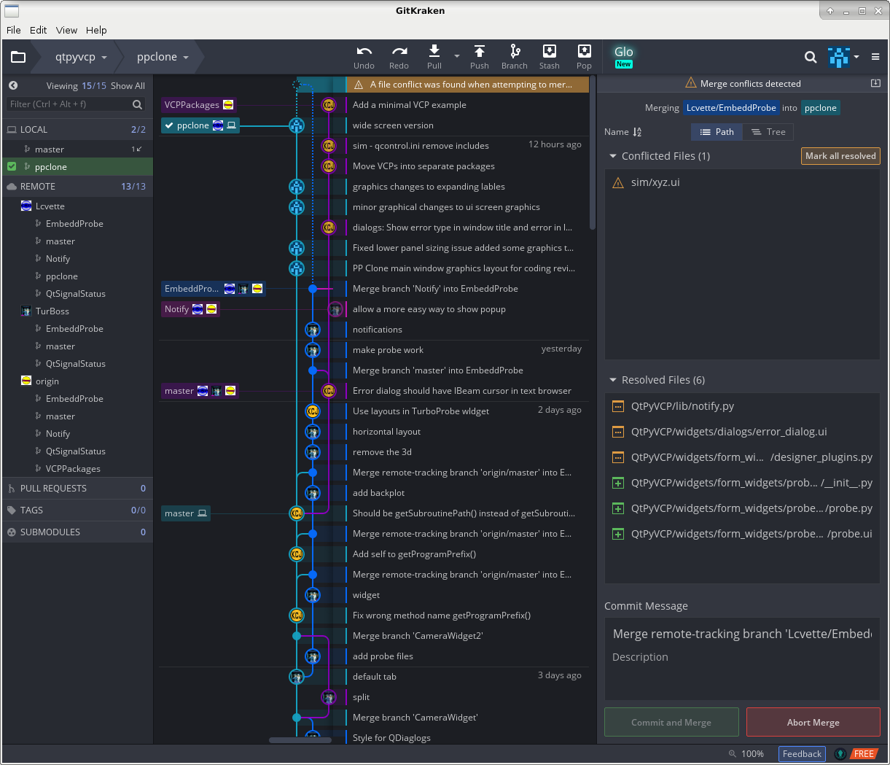This screenshot has width=890, height=765.
Task: Focus the commit message summary field
Action: coord(742,634)
